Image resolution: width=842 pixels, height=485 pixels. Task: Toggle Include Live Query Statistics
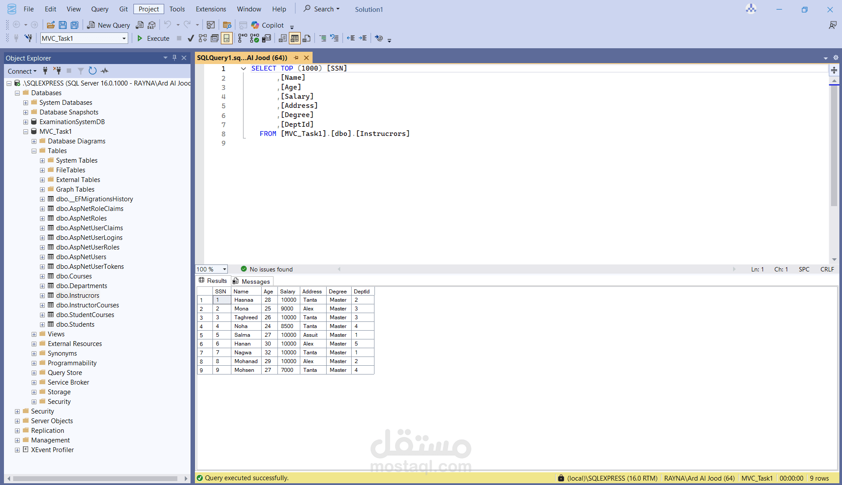pos(254,38)
